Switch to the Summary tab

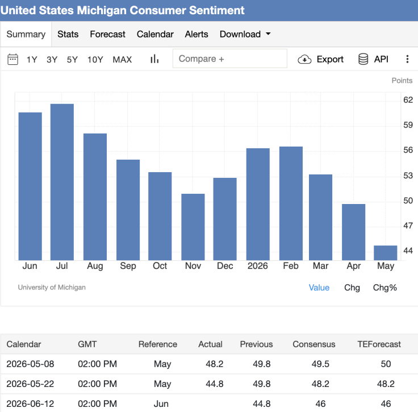[x=26, y=34]
